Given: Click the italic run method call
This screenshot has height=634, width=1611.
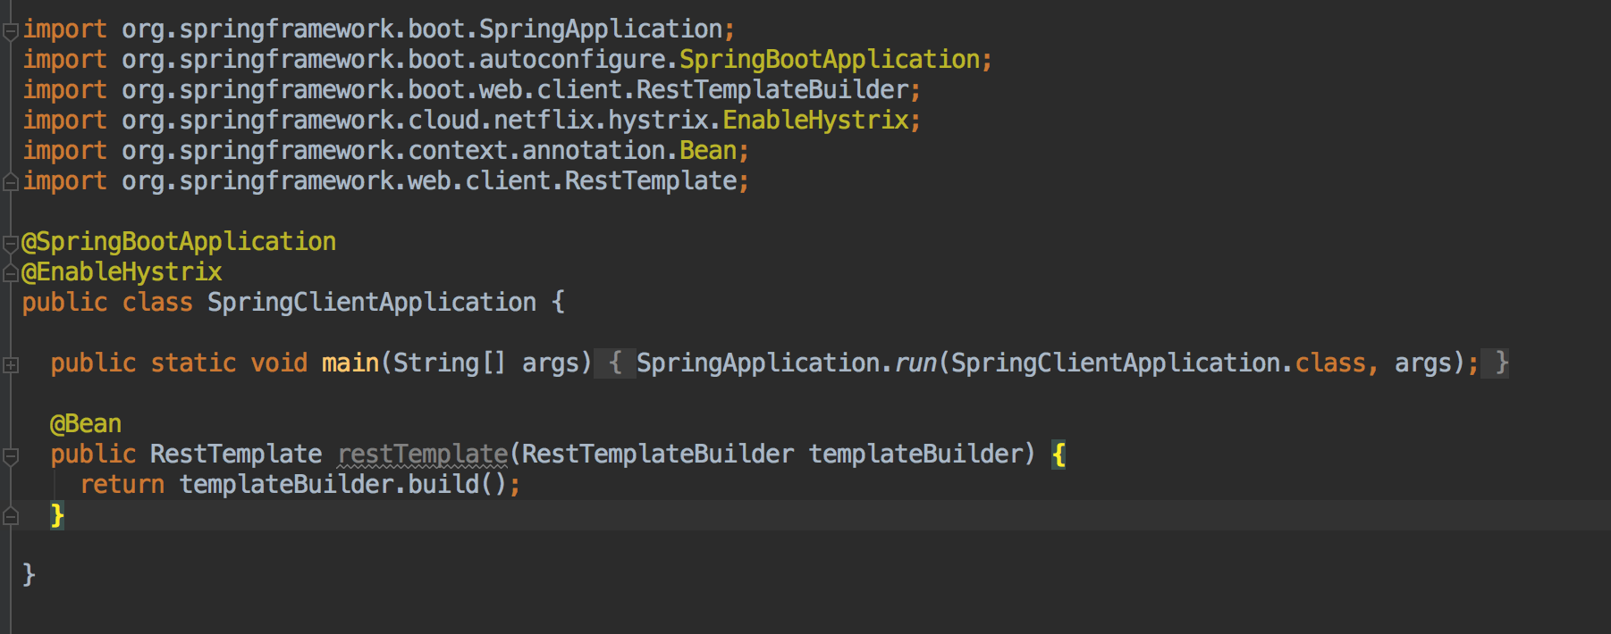Looking at the screenshot, I should [x=915, y=363].
